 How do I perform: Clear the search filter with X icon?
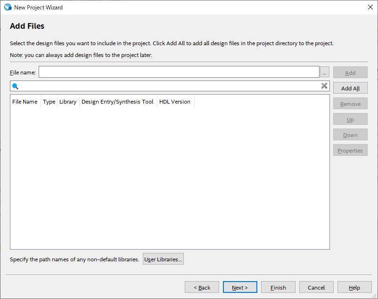(324, 86)
